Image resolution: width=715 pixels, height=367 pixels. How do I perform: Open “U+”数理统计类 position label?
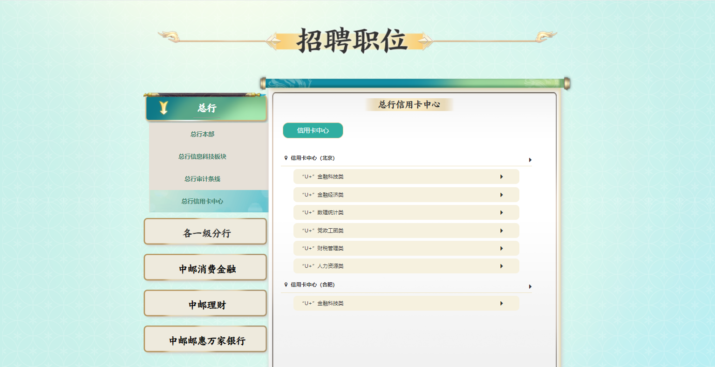coord(323,212)
